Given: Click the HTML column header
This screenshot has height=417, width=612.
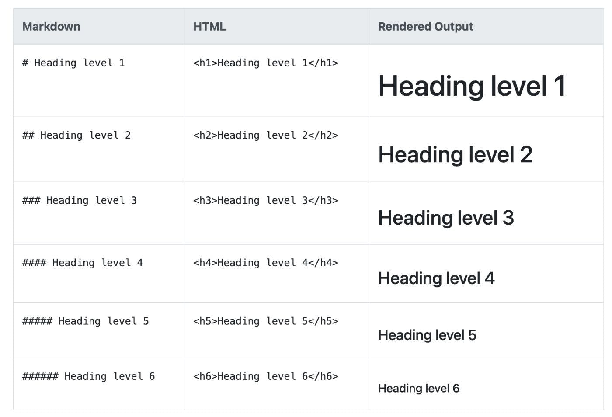Looking at the screenshot, I should tap(209, 26).
